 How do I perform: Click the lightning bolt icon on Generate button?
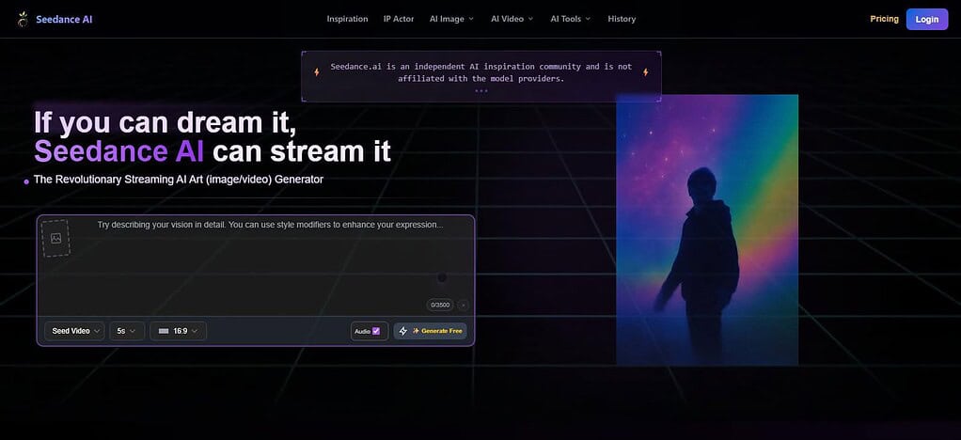tap(403, 331)
